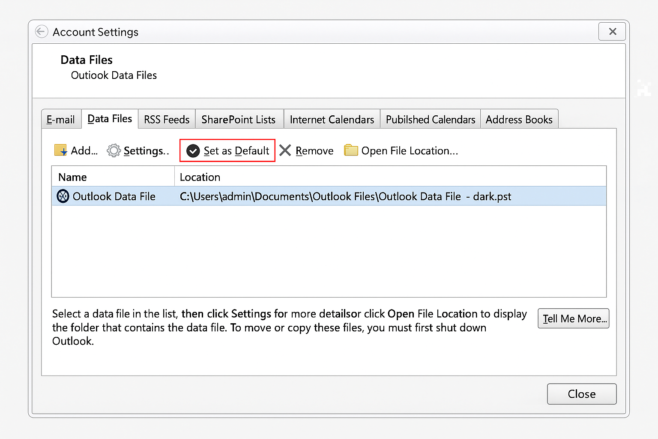The height and width of the screenshot is (439, 658).
Task: Click the Add data file icon
Action: point(61,150)
